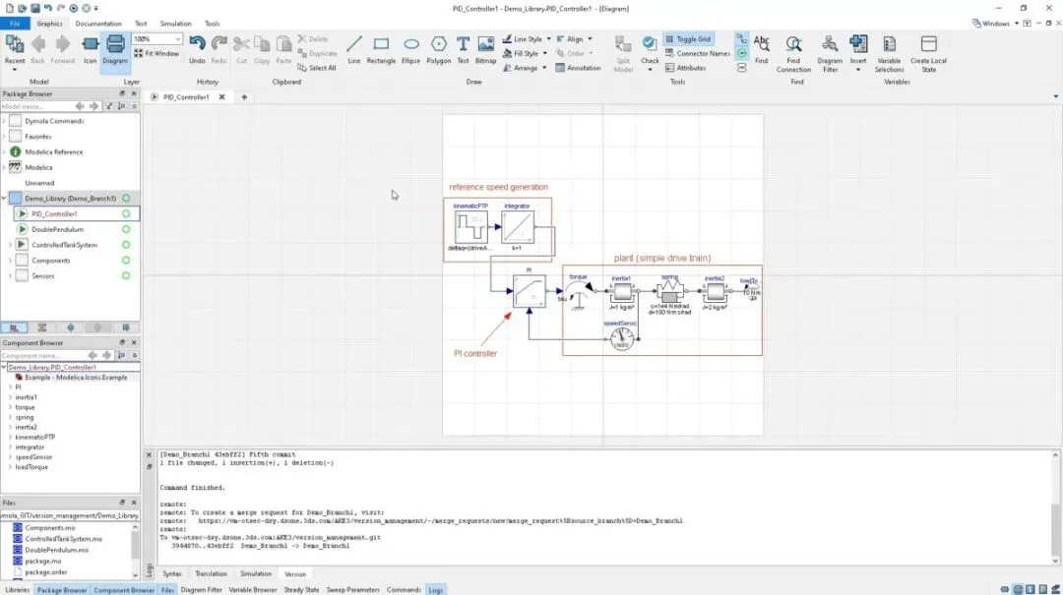
Task: Select the Version log tab
Action: point(295,574)
